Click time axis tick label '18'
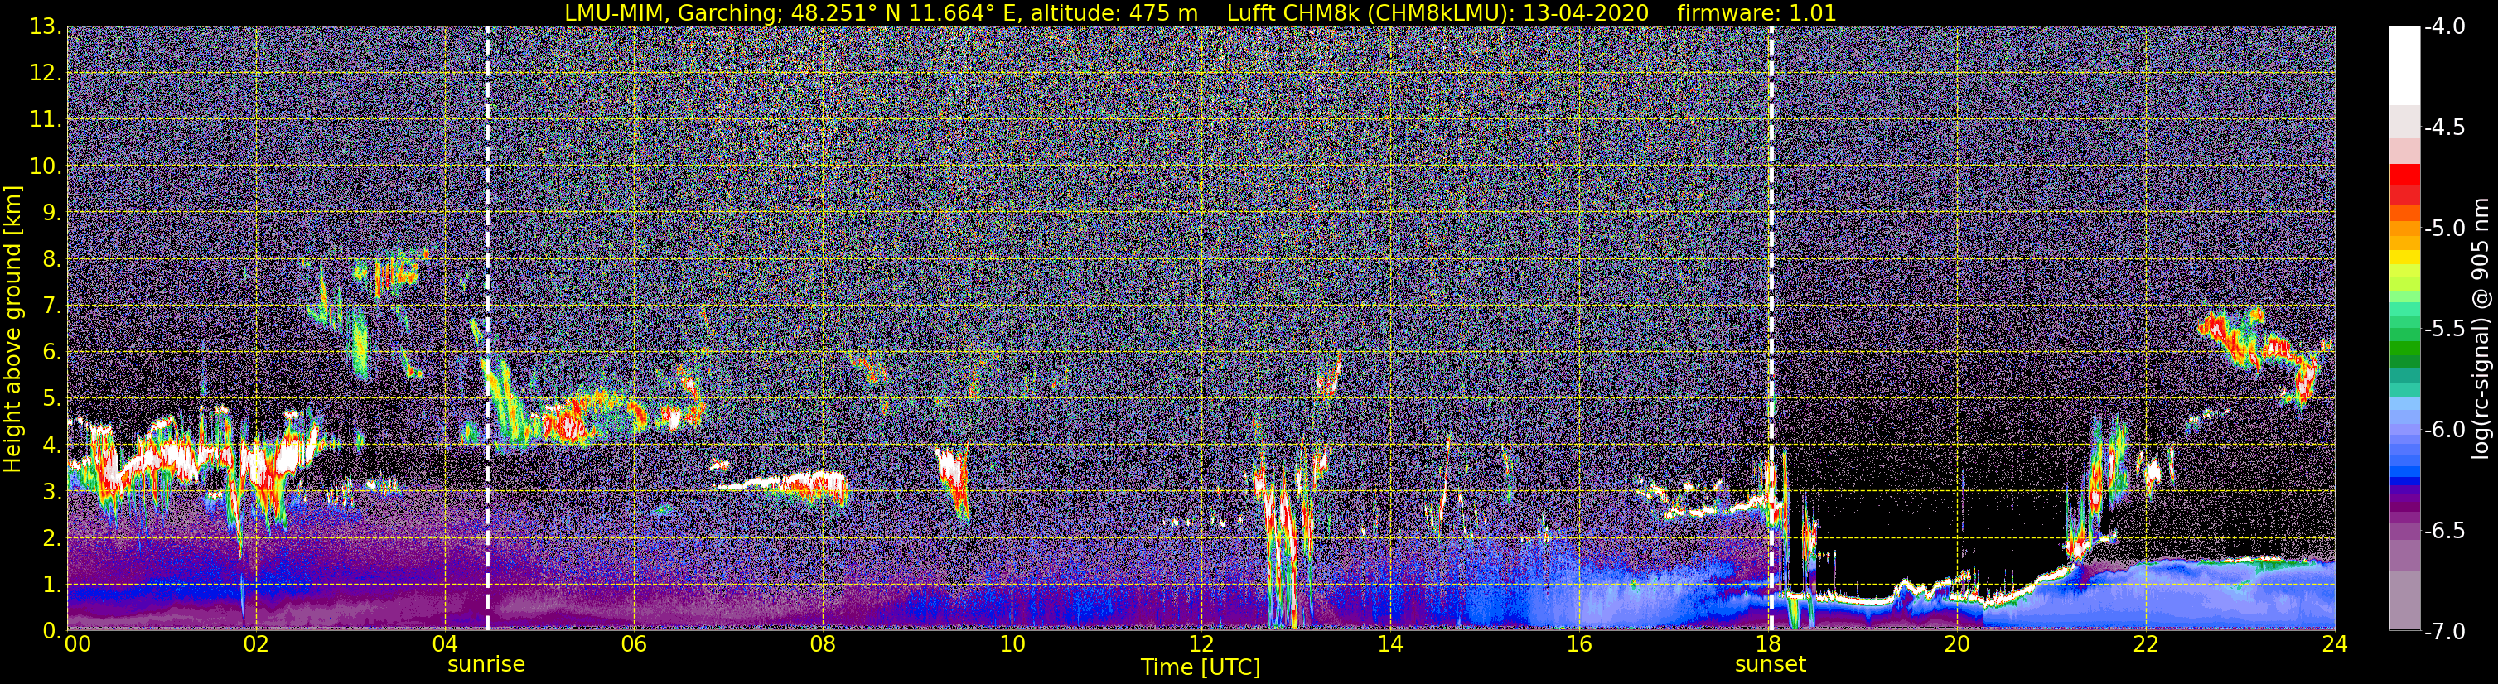2498x684 pixels. click(x=1768, y=644)
